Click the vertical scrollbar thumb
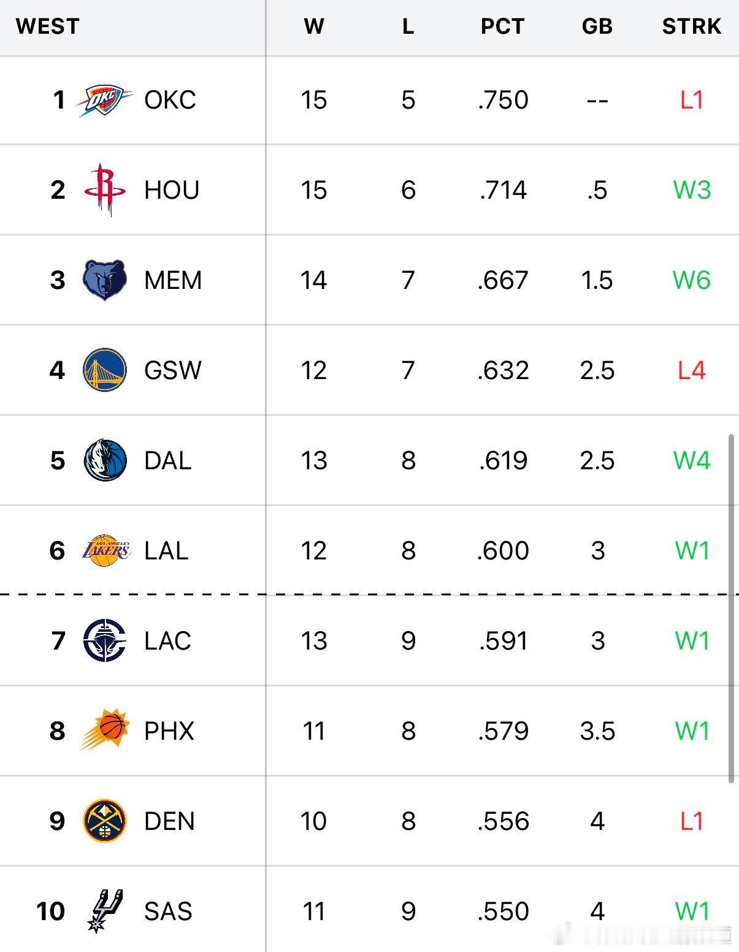The width and height of the screenshot is (739, 952). coord(731,608)
